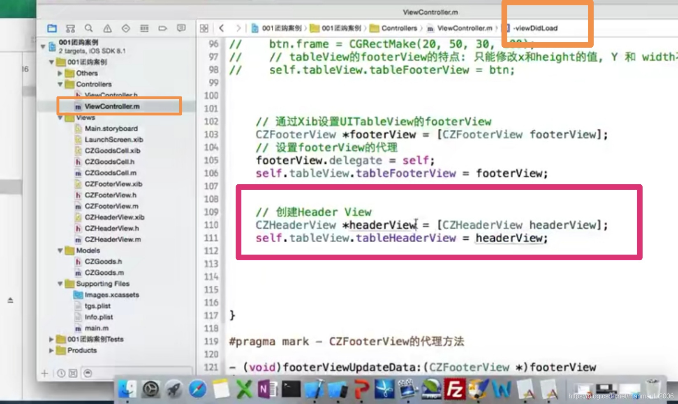Collapse the Views group

point(60,118)
